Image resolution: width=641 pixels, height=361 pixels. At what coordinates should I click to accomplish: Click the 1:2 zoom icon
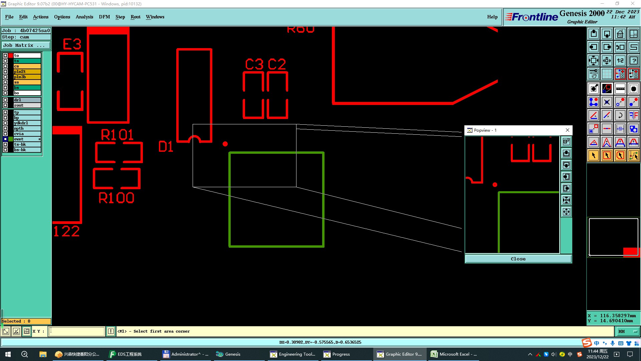tap(620, 61)
